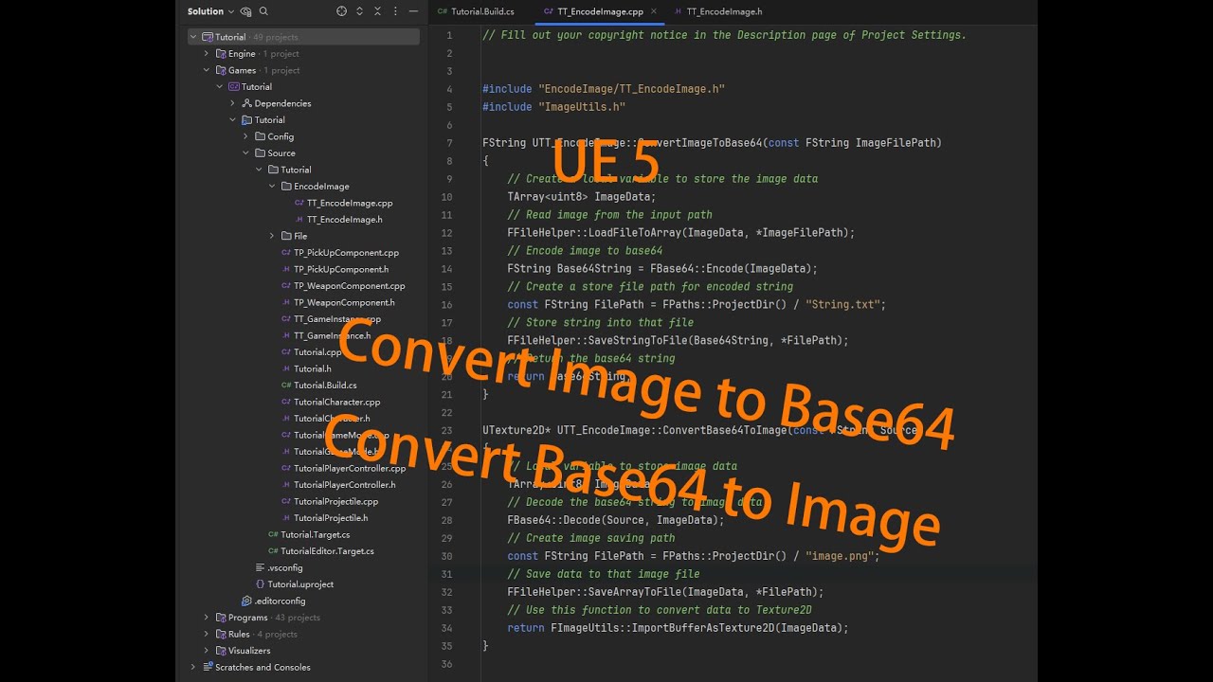Screen dimensions: 1213x682
Task: Click the Tutorial.uproject braces icon
Action: pos(260,584)
